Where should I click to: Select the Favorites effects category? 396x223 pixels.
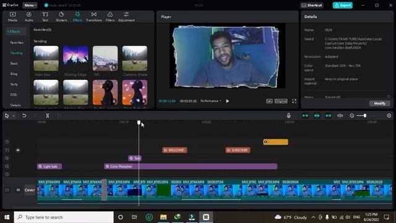[17, 43]
